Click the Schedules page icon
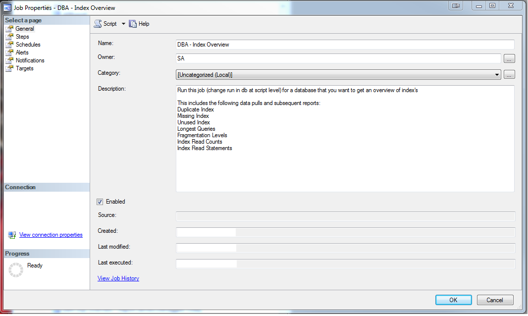528x316 pixels. (x=9, y=45)
